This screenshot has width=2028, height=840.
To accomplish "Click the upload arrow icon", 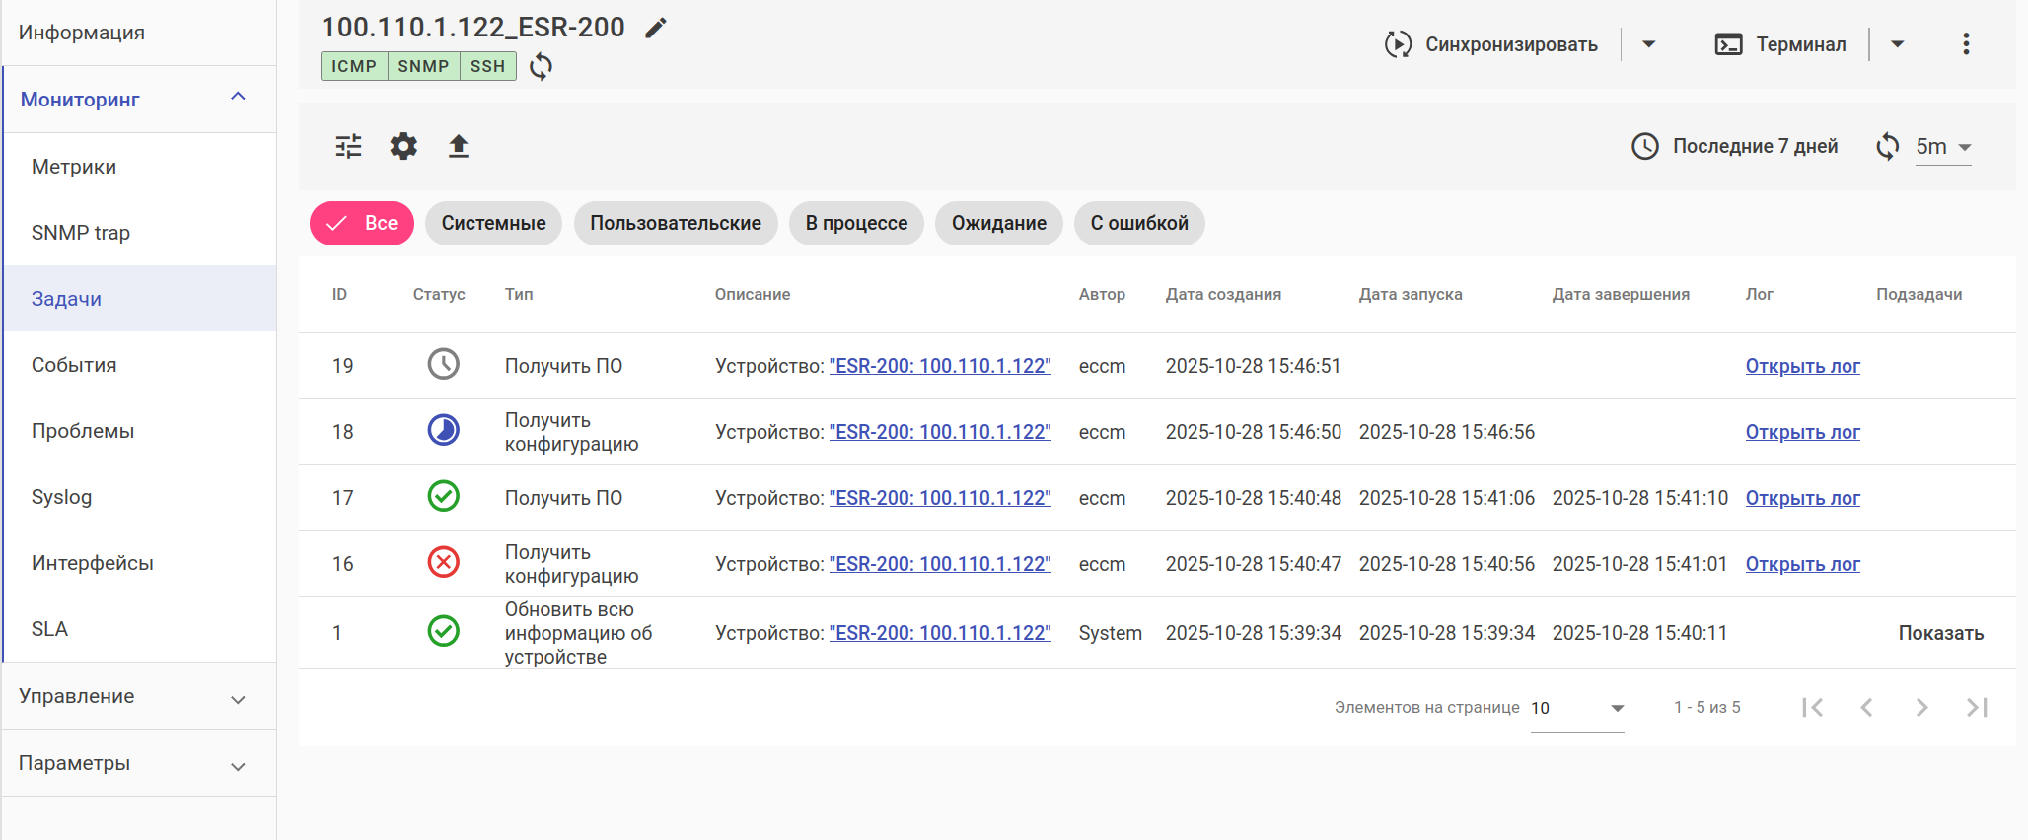I will (459, 147).
